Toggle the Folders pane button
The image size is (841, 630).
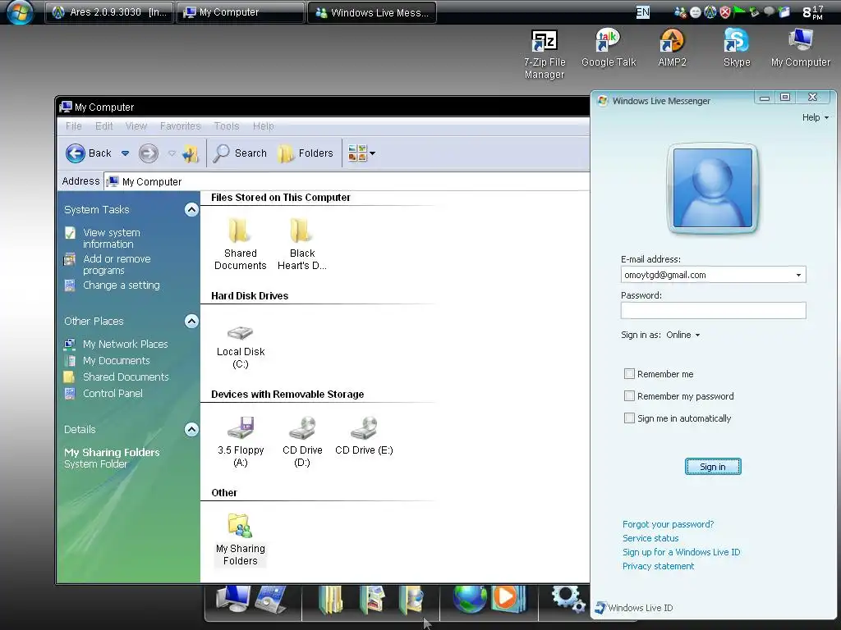click(x=306, y=153)
